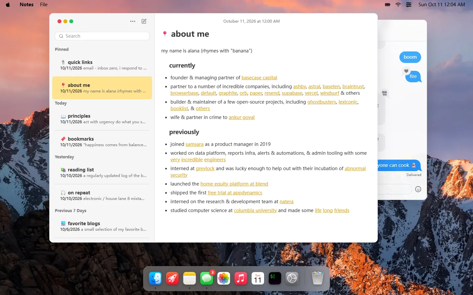Open the favorite blogs note
The height and width of the screenshot is (295, 473).
point(102,226)
